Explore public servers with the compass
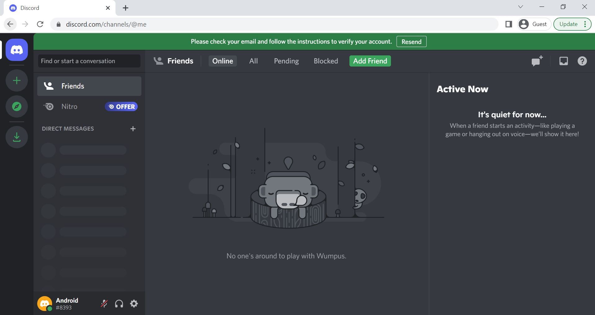 16,106
